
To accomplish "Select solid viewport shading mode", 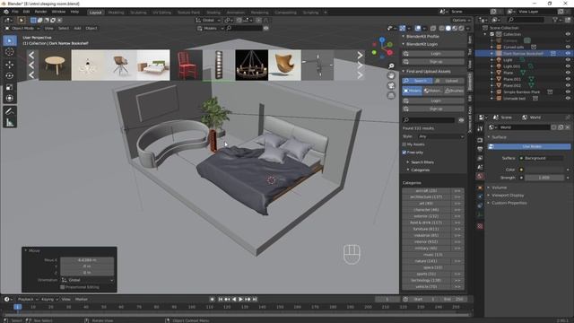I will [x=448, y=28].
